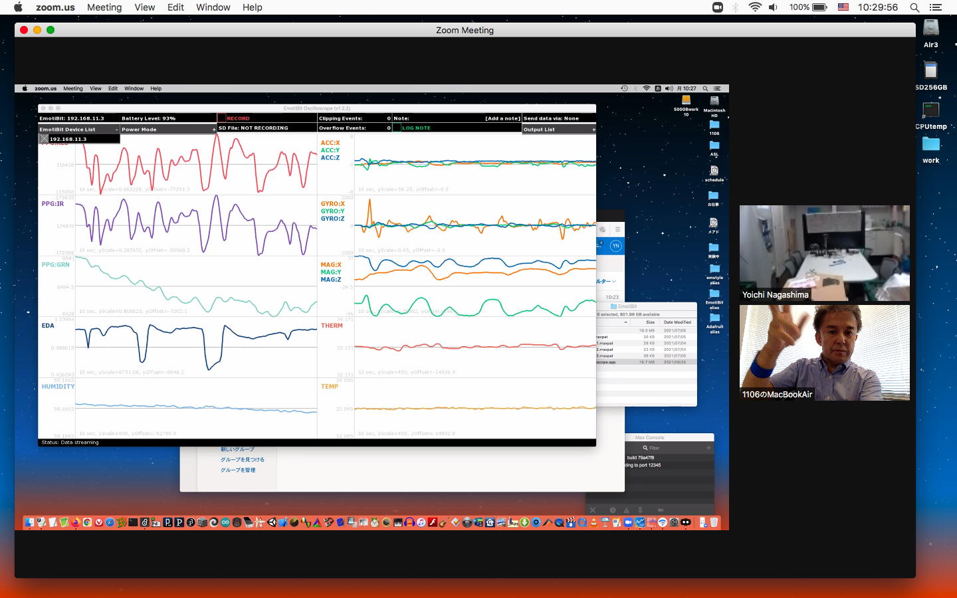Screen dimensions: 957x598
Task: Click the "Send data via: None" label
Action: click(551, 118)
